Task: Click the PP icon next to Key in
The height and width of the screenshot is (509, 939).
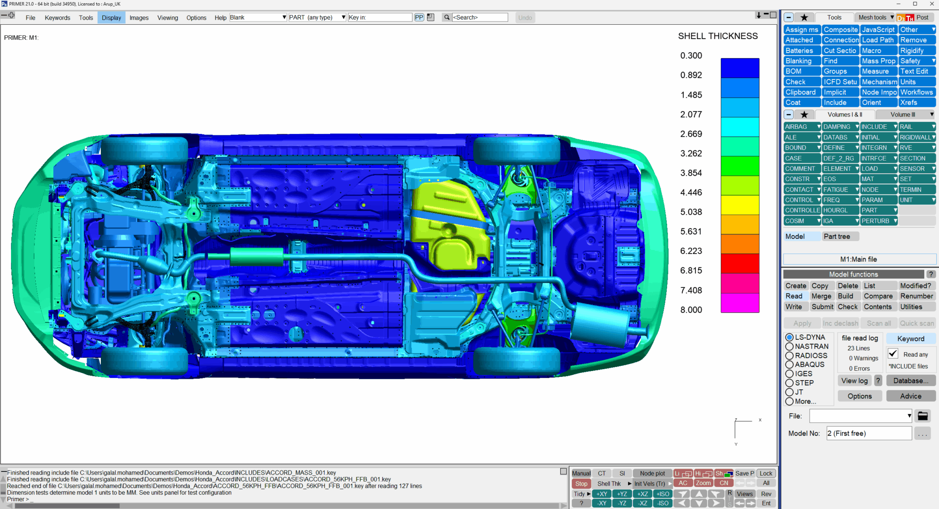Action: pyautogui.click(x=419, y=17)
